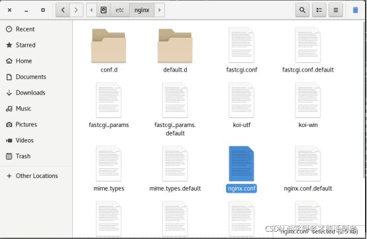Click Other Locations in the sidebar
367x239 pixels.
[36, 176]
